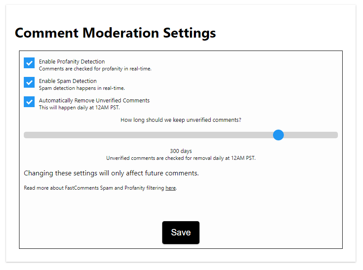Disable Automatically Remove Unverified Comments checkbox

[x=29, y=102]
